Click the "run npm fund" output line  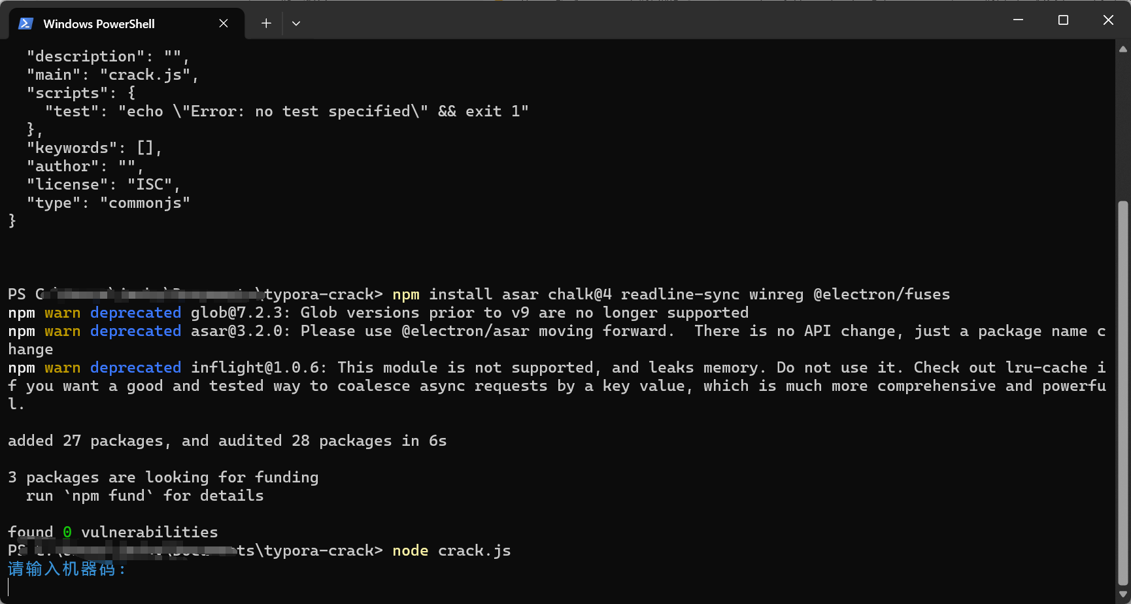coord(144,495)
